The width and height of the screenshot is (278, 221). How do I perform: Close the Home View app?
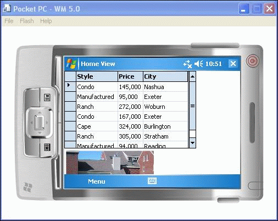pyautogui.click(x=233, y=64)
